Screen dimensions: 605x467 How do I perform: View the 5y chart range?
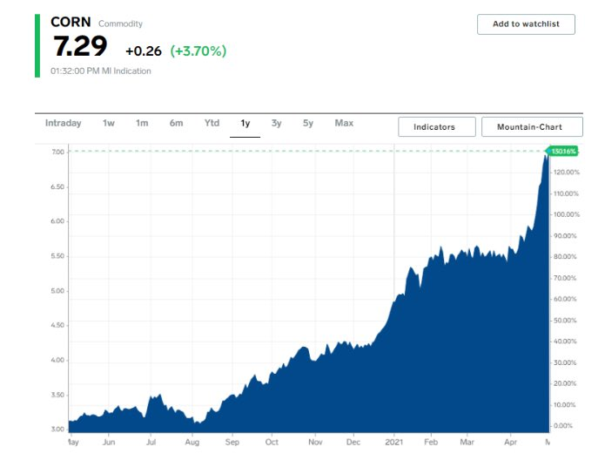tap(308, 124)
